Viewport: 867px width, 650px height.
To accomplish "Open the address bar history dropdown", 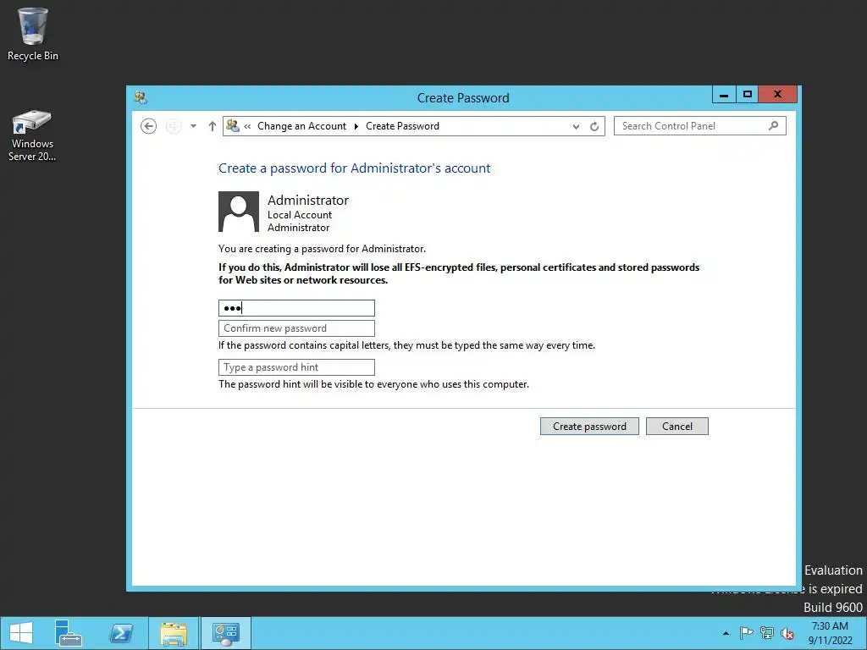I will (576, 127).
